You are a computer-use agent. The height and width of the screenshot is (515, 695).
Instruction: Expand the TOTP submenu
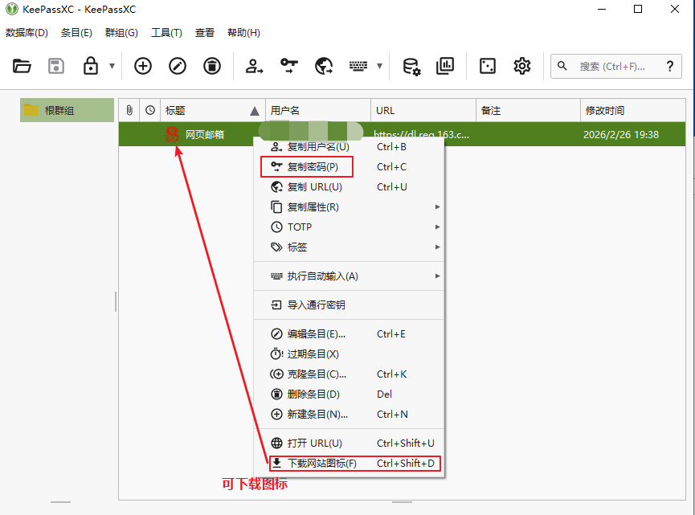(x=349, y=227)
